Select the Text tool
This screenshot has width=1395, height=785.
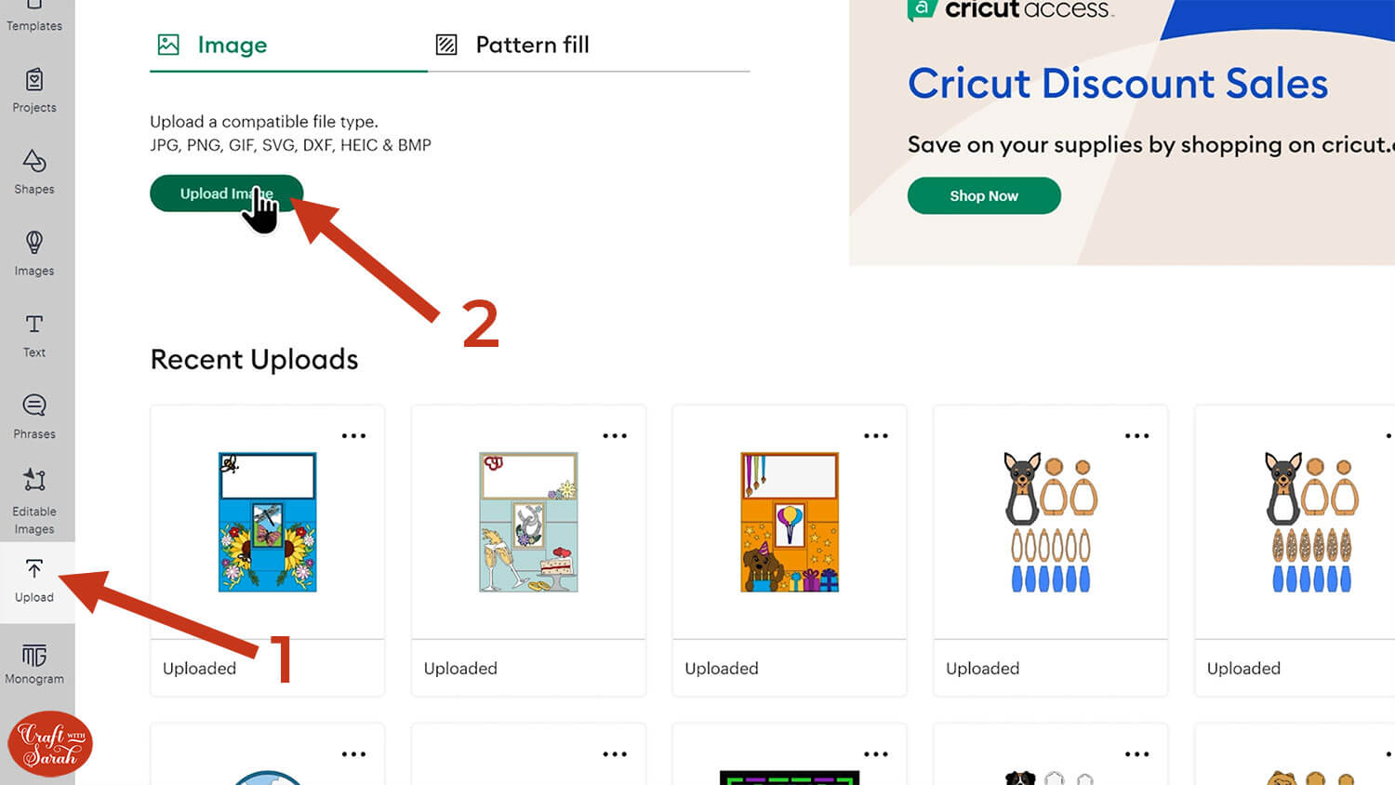click(x=34, y=335)
